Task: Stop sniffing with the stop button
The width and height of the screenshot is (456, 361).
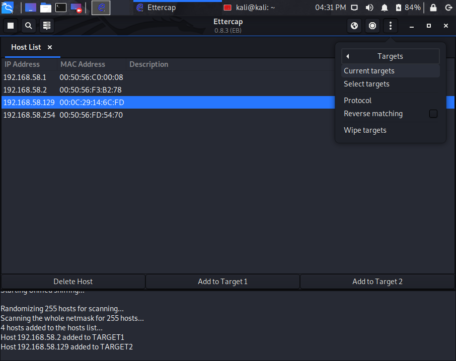Action: pos(11,26)
